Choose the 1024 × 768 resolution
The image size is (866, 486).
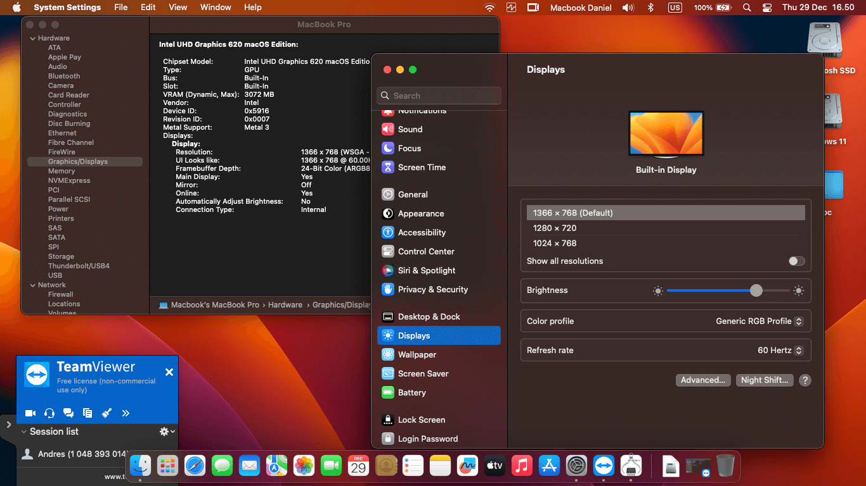(555, 243)
